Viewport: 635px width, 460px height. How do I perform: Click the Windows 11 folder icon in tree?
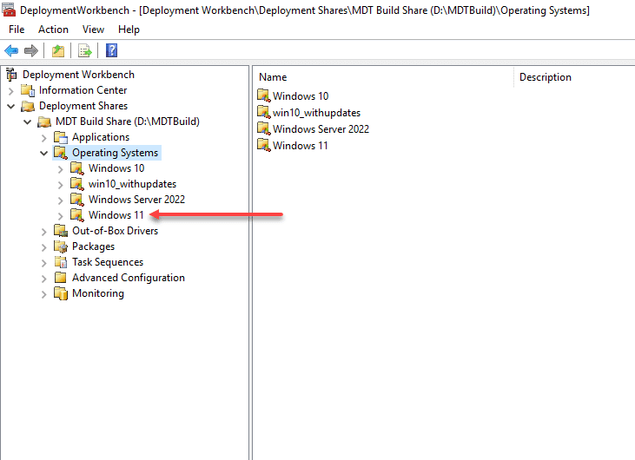point(77,215)
